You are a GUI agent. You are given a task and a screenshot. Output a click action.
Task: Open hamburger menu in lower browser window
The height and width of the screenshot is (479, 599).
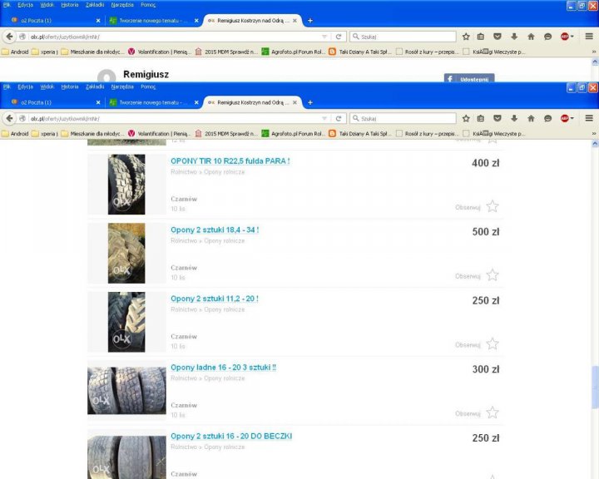pyautogui.click(x=589, y=119)
